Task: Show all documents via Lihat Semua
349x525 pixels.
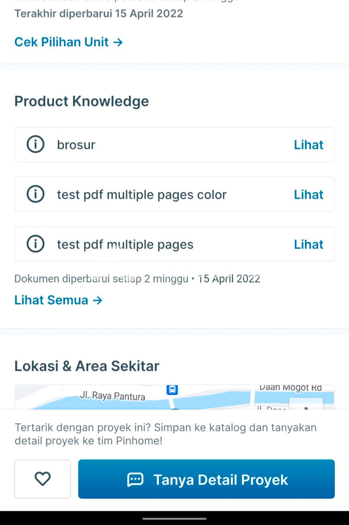Action: (51, 300)
